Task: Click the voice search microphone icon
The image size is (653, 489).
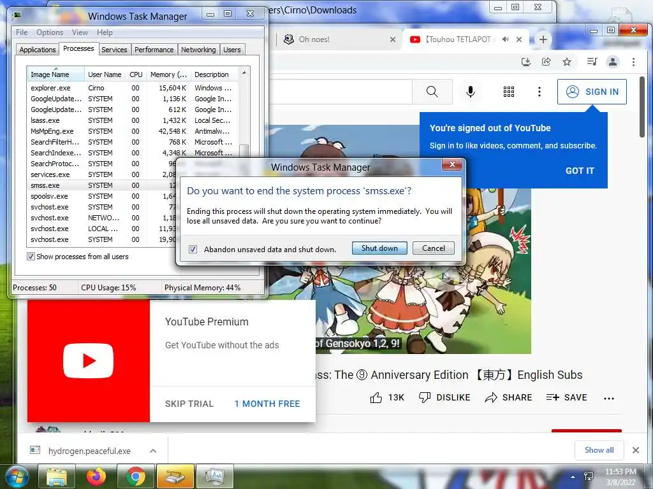Action: pyautogui.click(x=470, y=92)
